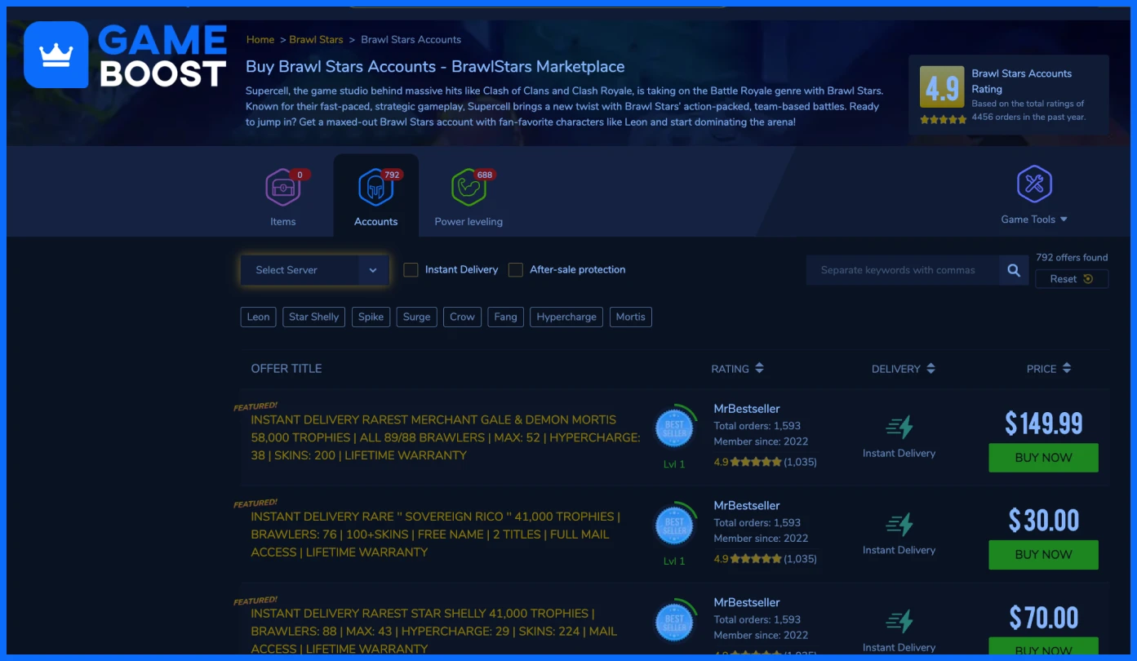Screen dimensions: 1137x661
Task: Filter by Crow tag
Action: coord(462,317)
